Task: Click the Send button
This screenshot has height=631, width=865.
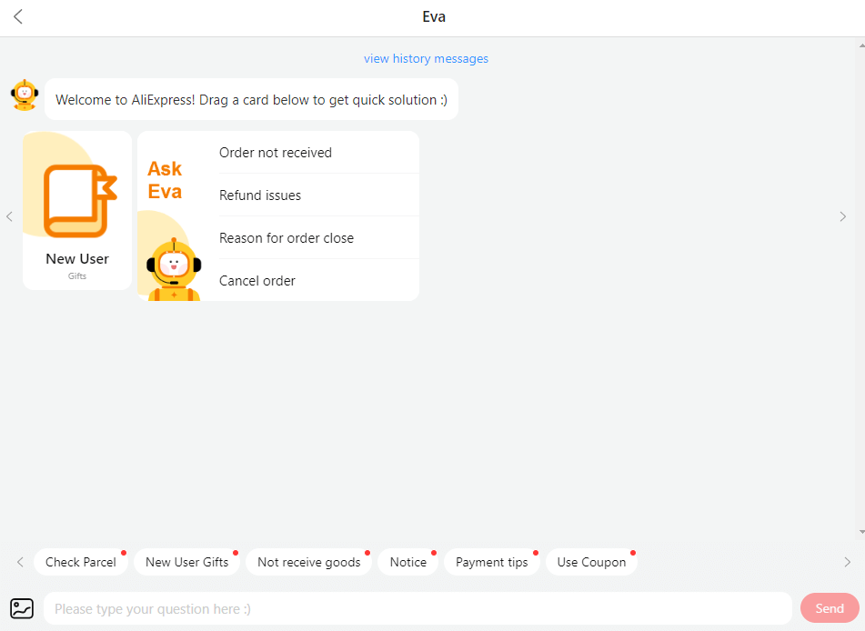Action: 830,608
